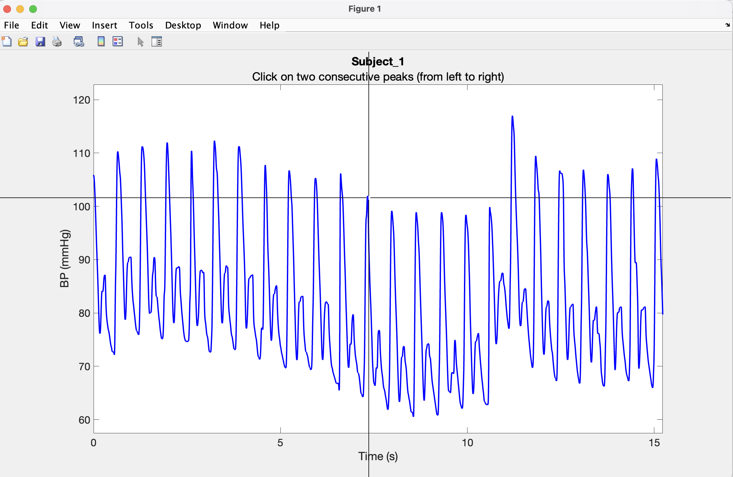Click the Open File folder icon
Viewport: 733px width, 477px height.
pos(23,41)
